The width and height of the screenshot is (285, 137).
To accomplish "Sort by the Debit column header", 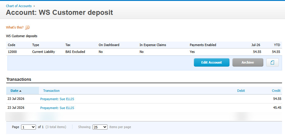I will pos(241,91).
